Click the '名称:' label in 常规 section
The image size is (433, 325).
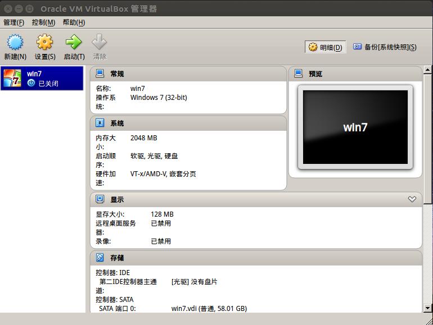pyautogui.click(x=103, y=89)
